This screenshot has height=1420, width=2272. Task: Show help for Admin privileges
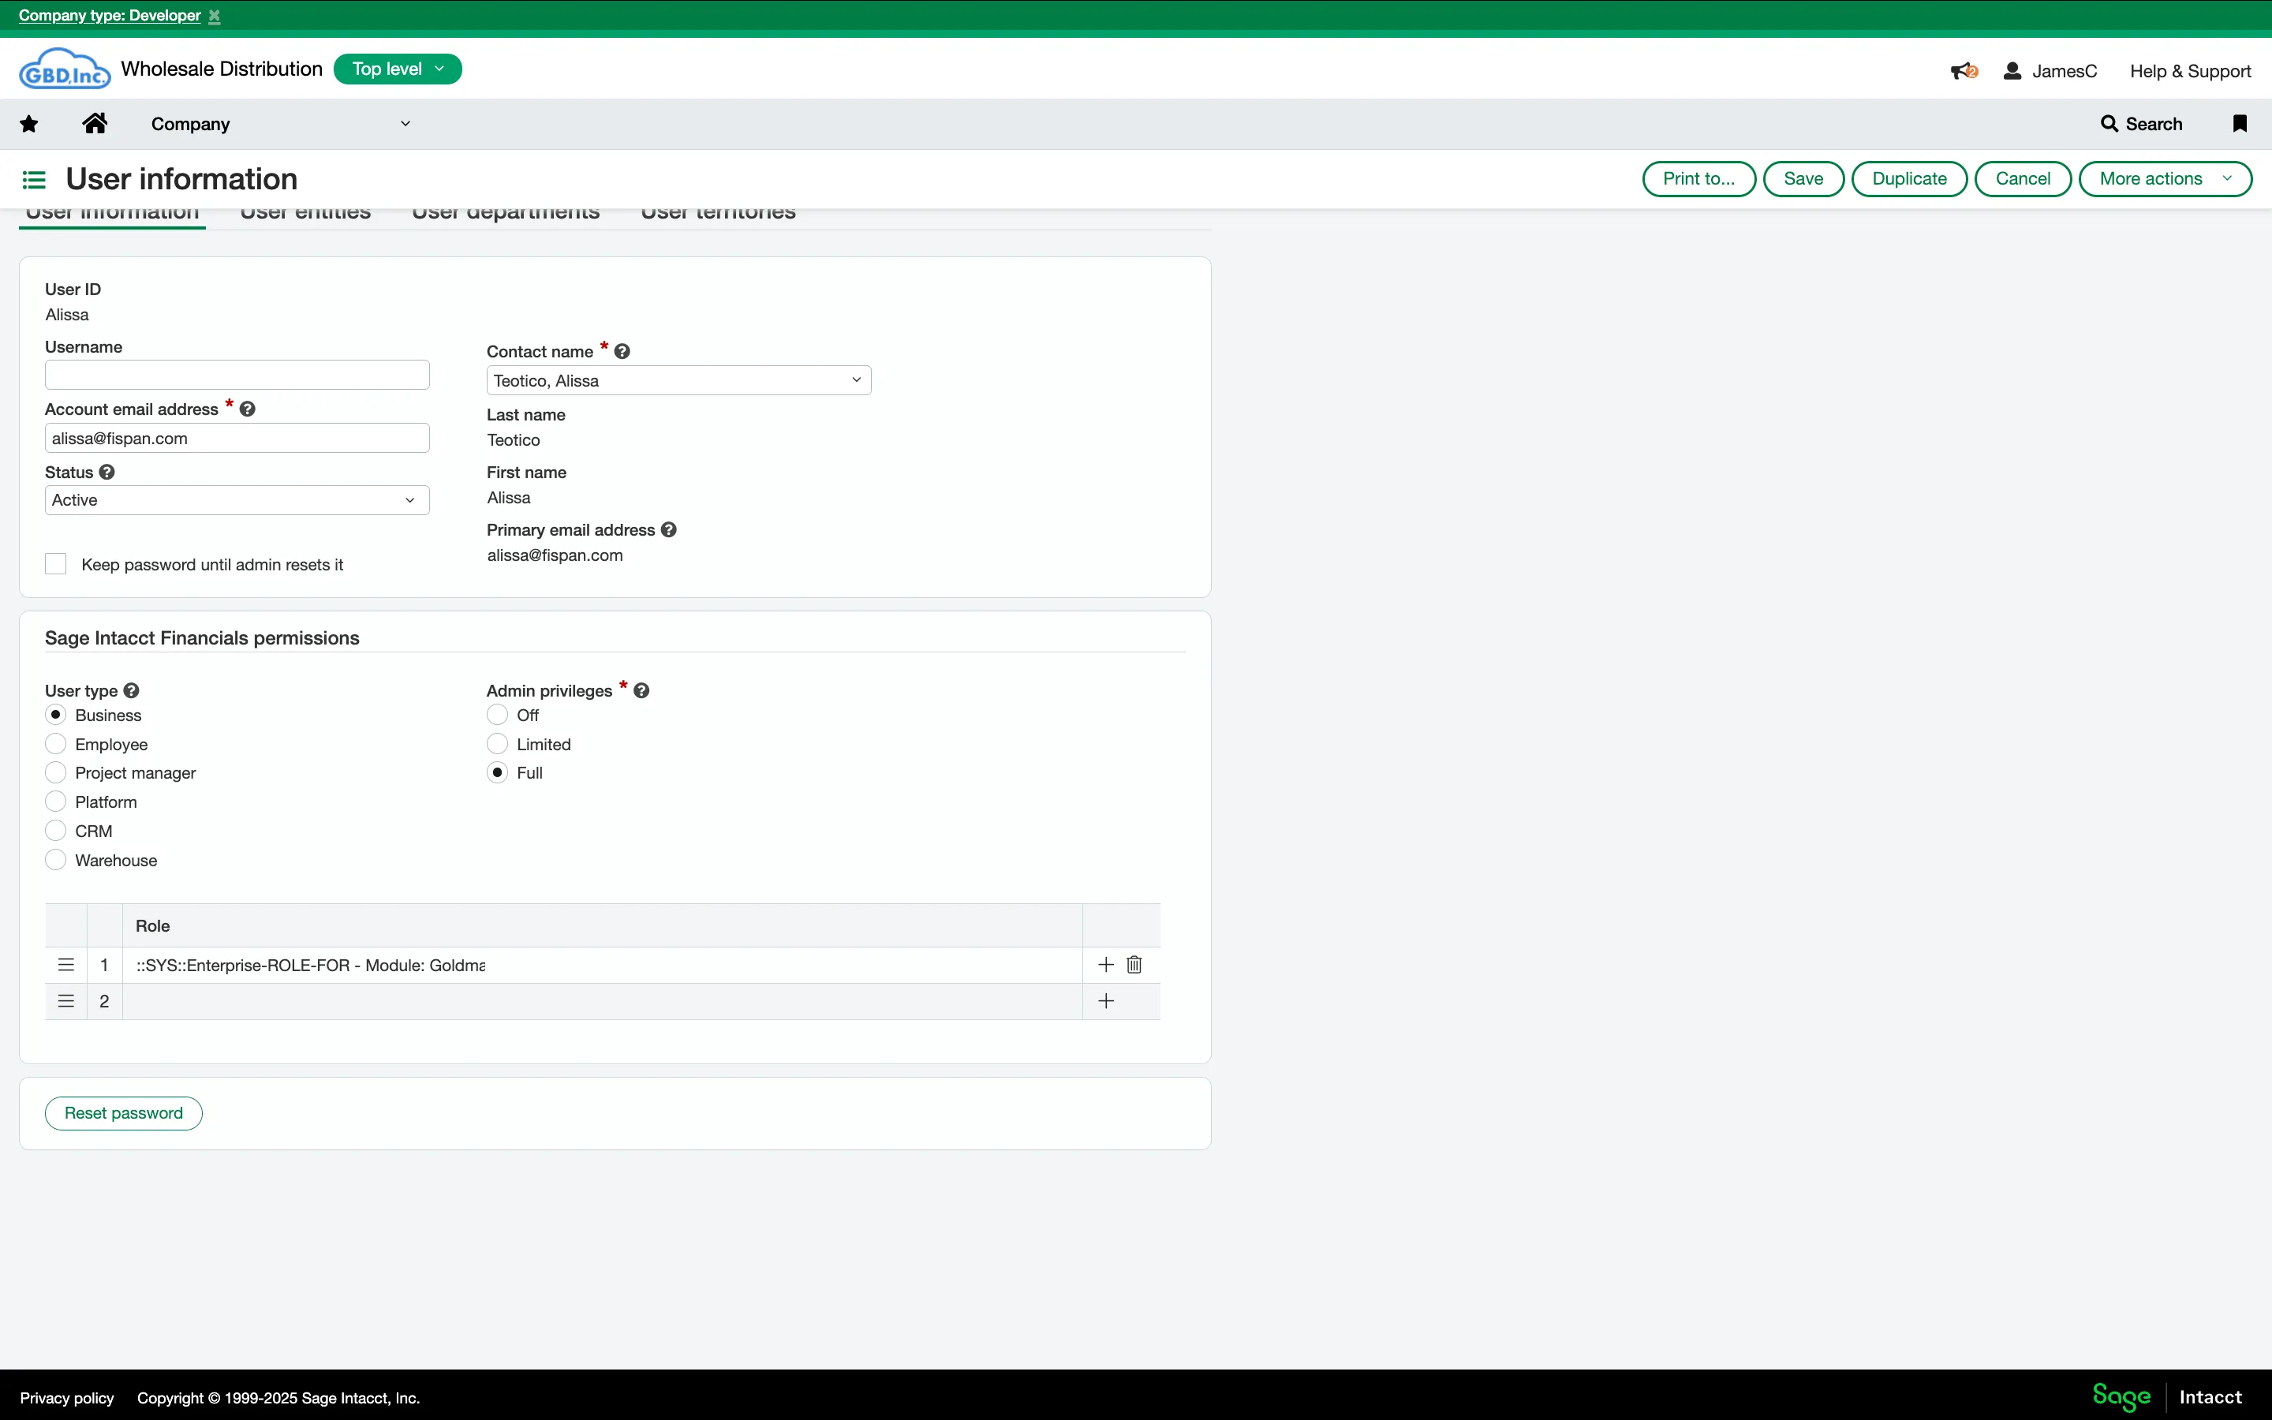pyautogui.click(x=642, y=690)
